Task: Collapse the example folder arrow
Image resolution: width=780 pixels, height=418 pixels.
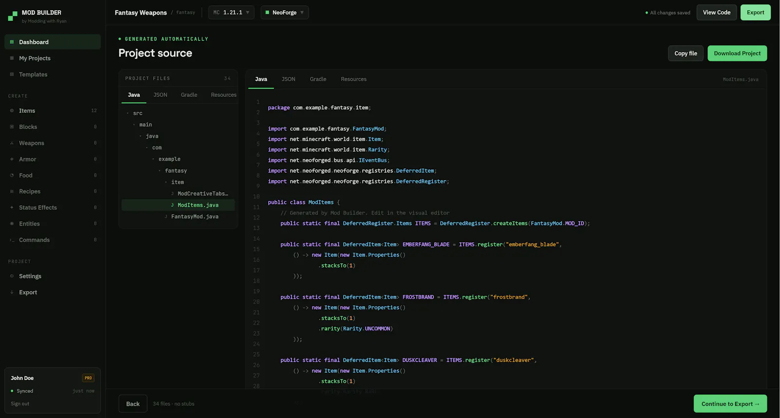Action: [153, 159]
